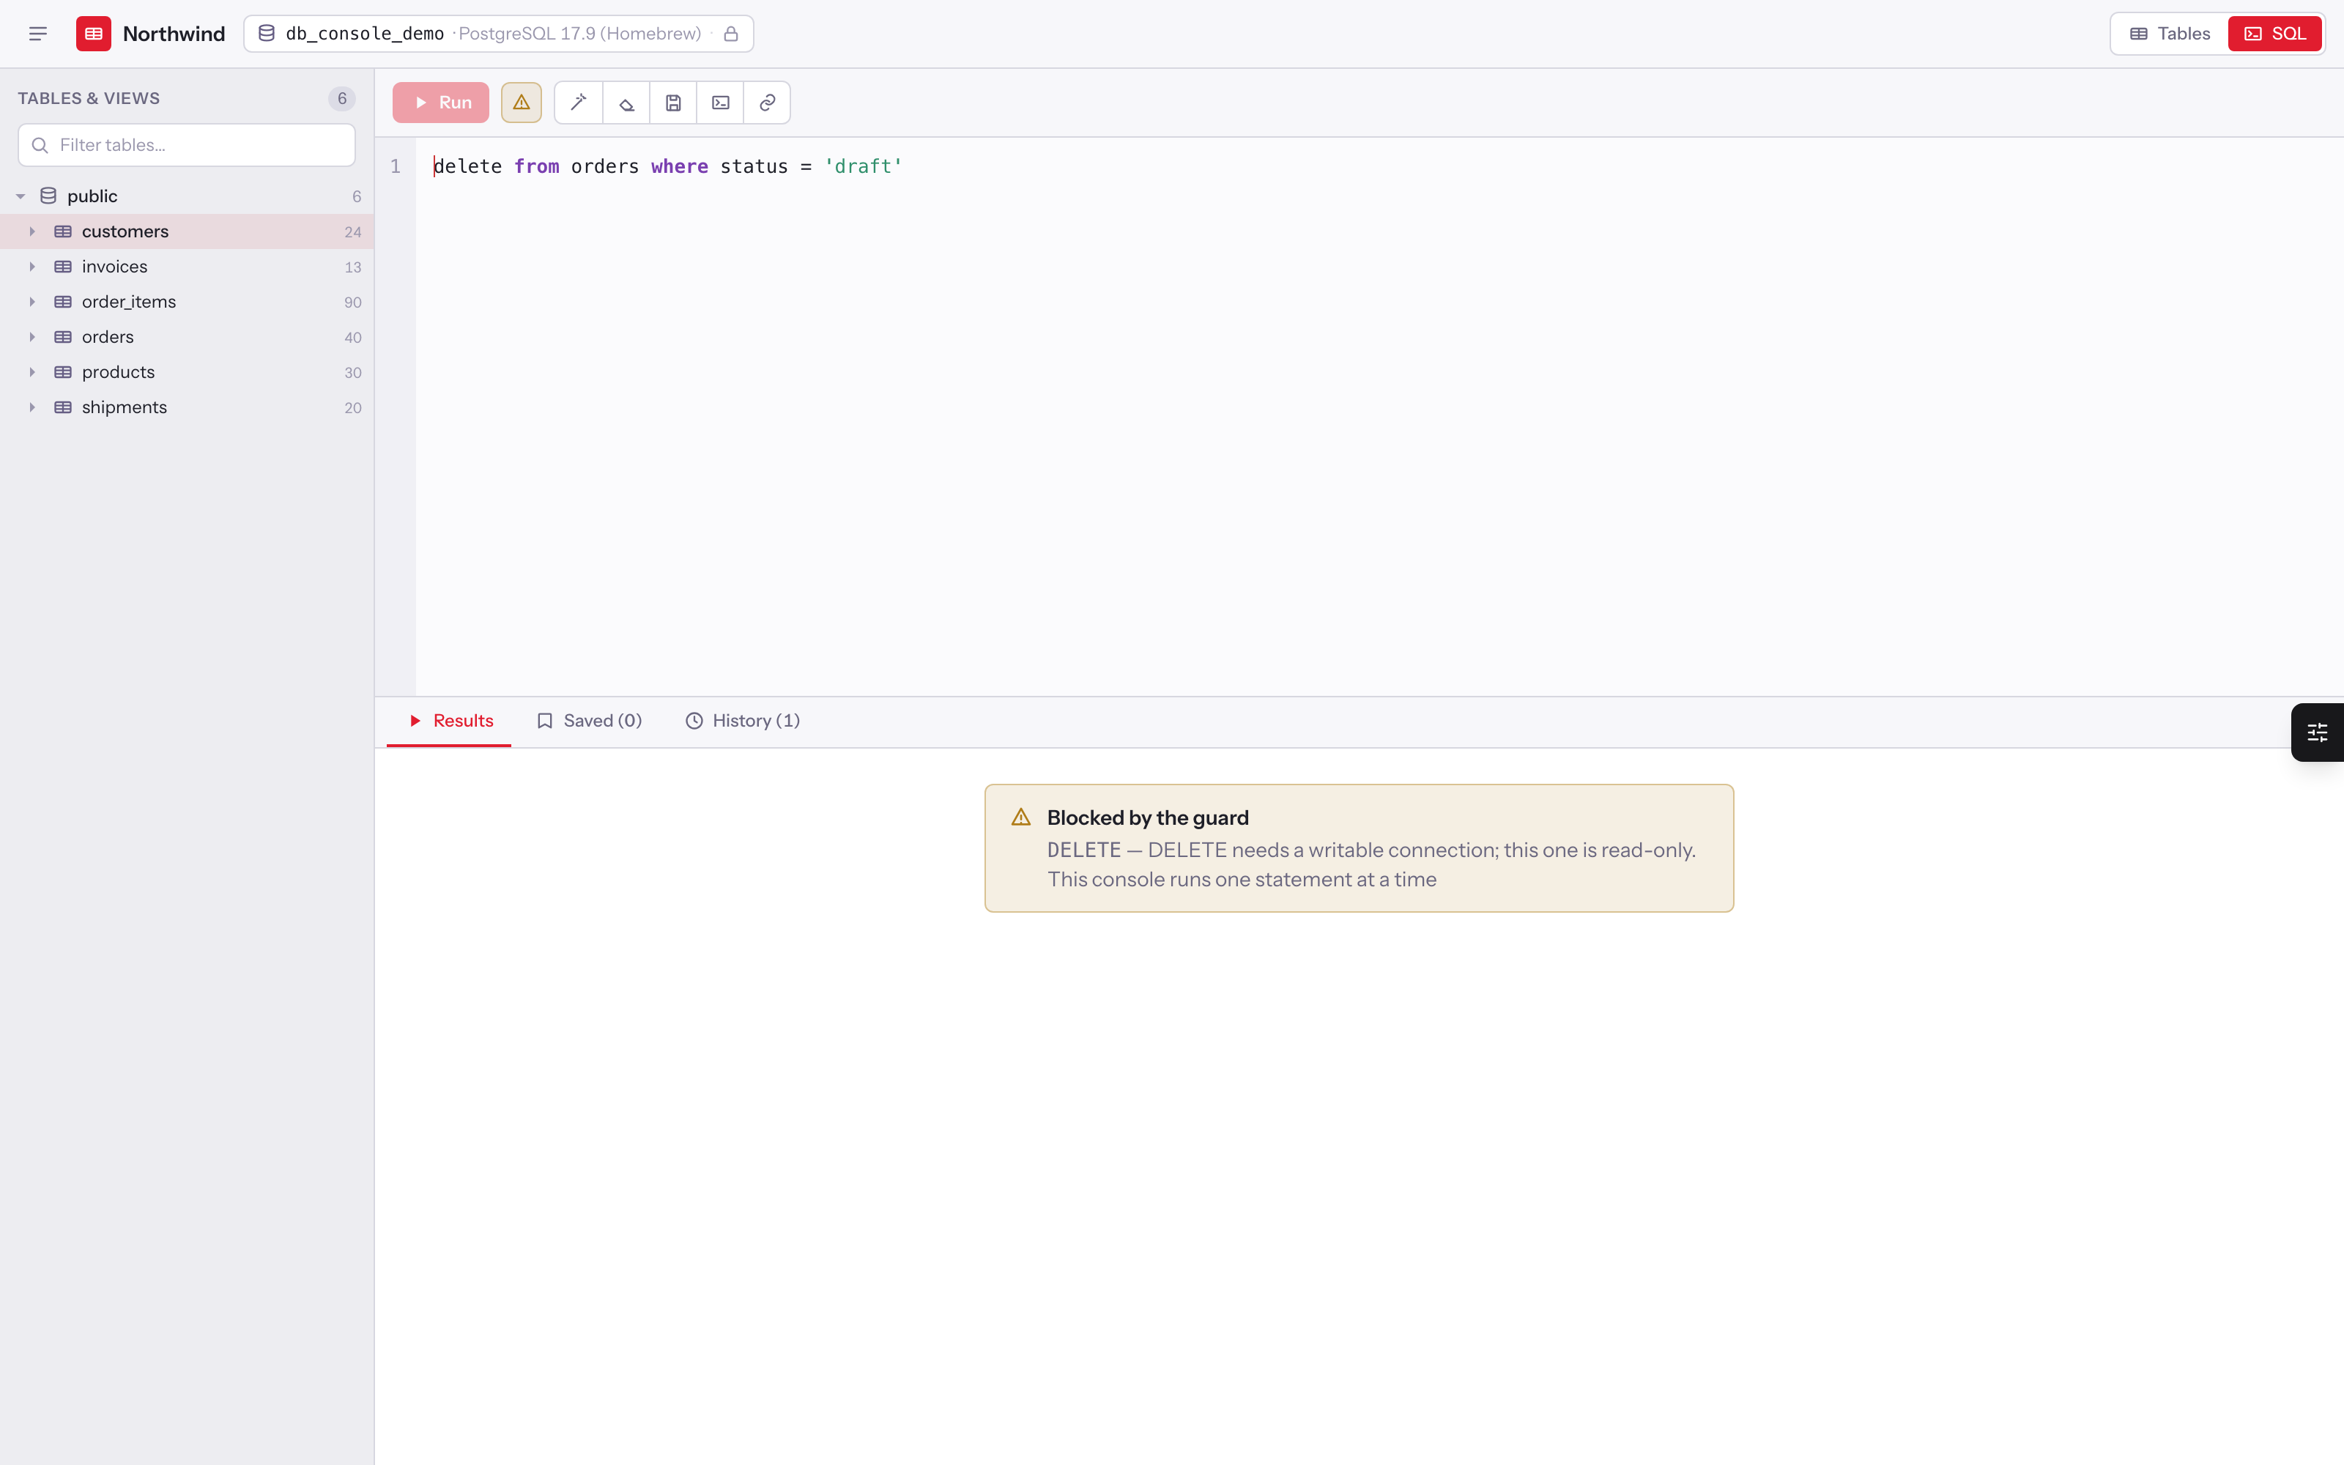
Task: Expand the shipments table node
Action: click(32, 408)
